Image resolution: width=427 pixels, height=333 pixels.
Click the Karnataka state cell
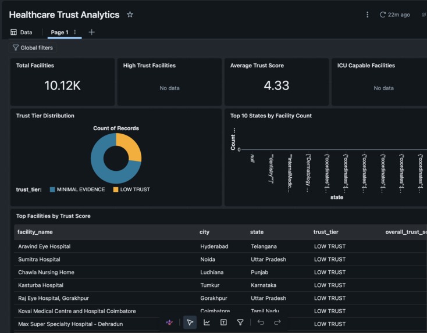pos(264,285)
